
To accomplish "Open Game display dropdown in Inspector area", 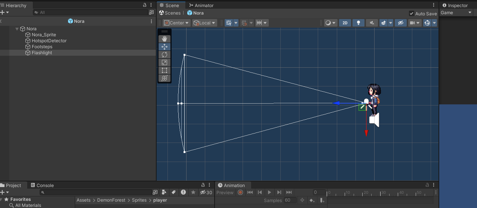I will pyautogui.click(x=456, y=13).
